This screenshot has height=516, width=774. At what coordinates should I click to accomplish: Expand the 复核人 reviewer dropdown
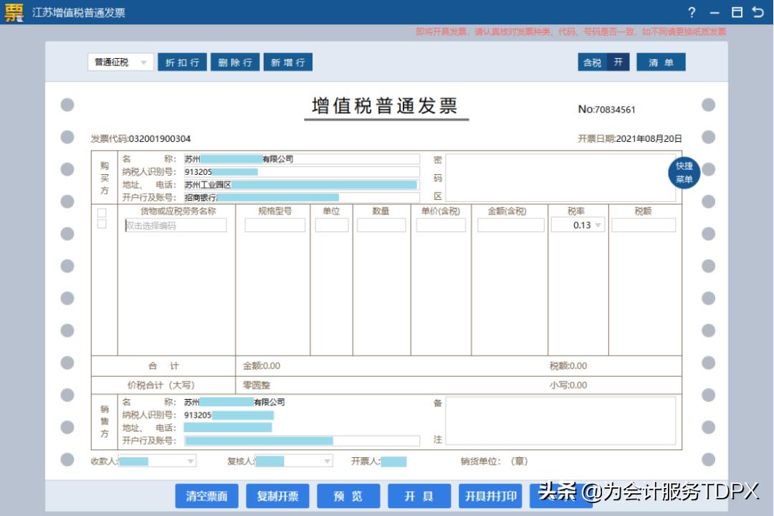pyautogui.click(x=328, y=461)
